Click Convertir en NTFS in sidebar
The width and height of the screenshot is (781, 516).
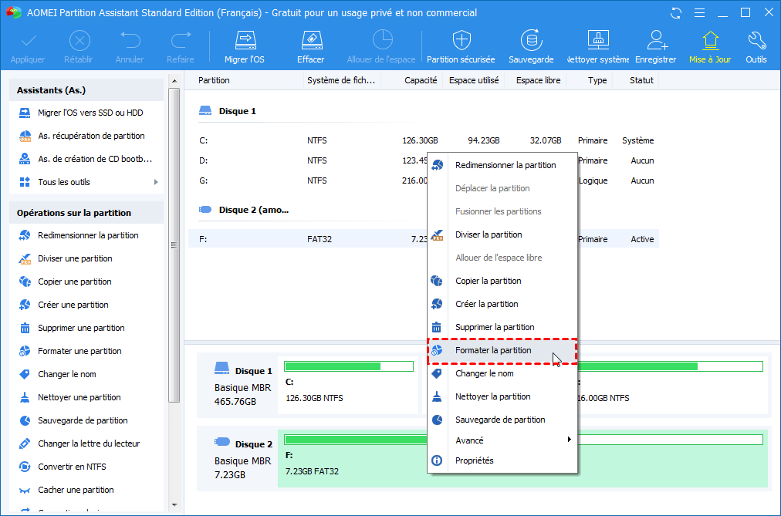pyautogui.click(x=72, y=467)
